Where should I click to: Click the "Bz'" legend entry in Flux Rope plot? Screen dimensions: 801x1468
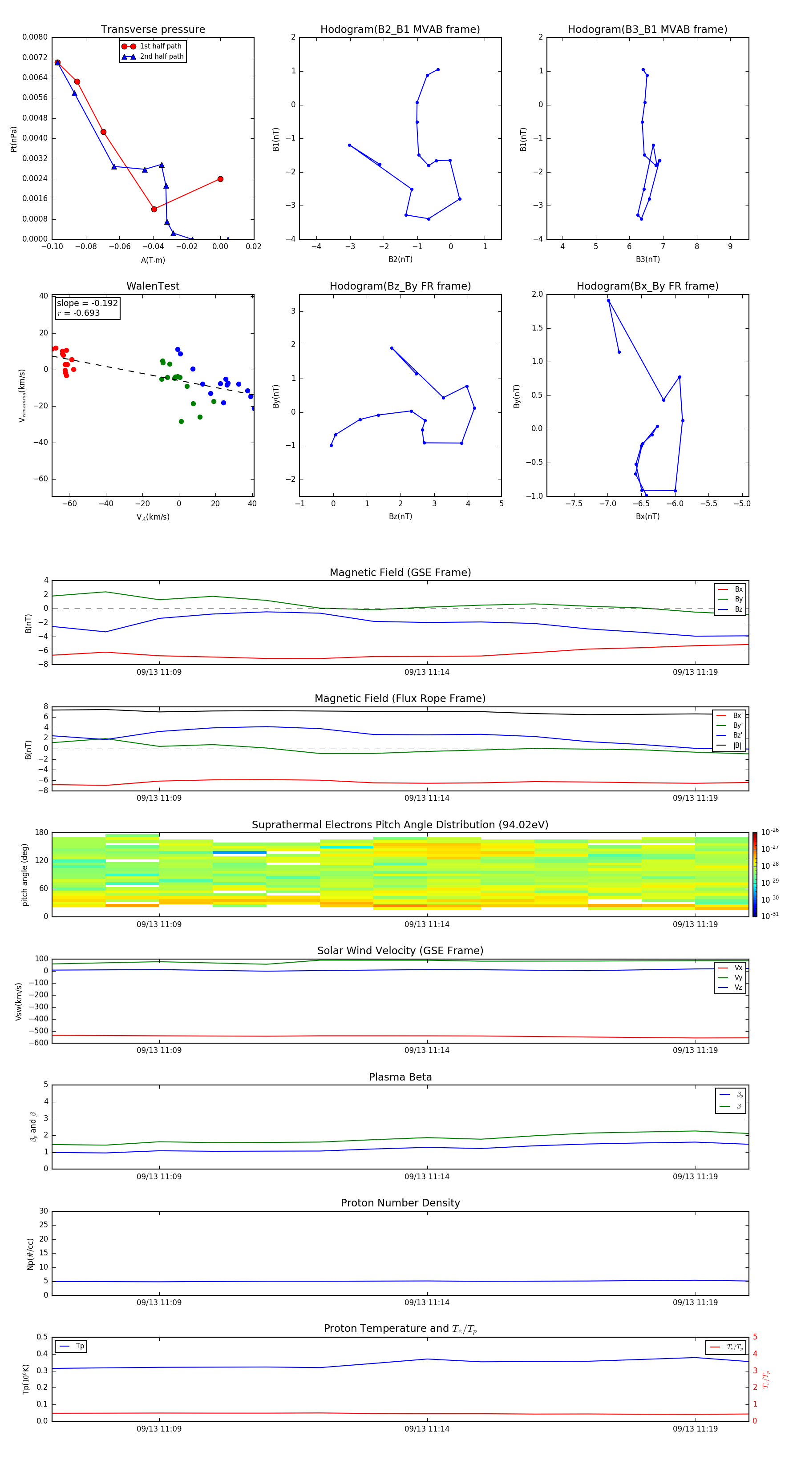729,735
